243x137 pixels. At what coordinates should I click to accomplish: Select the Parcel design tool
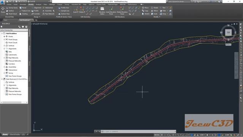pos(23,8)
